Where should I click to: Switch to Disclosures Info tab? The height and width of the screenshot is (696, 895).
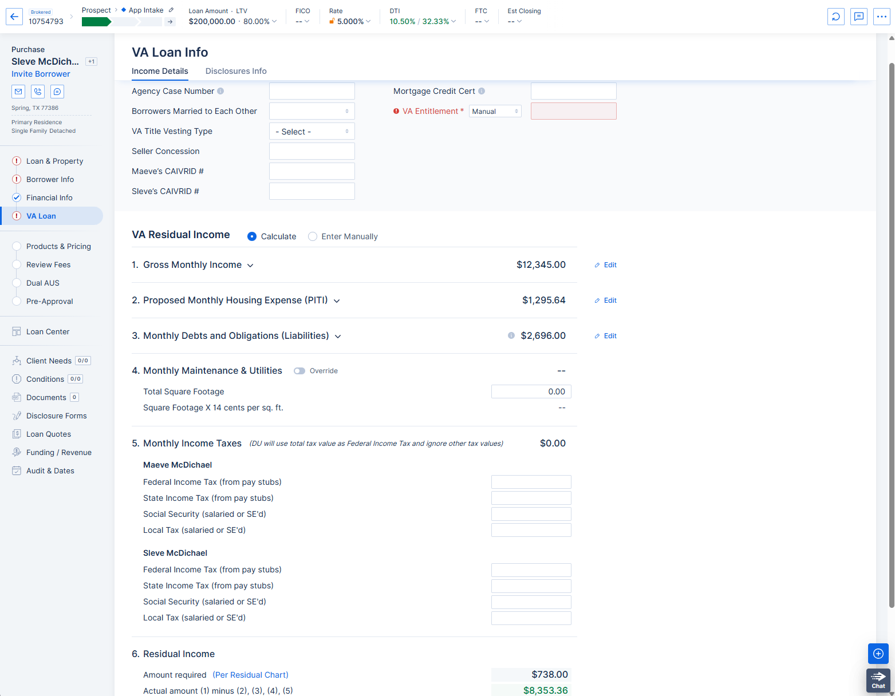(236, 71)
